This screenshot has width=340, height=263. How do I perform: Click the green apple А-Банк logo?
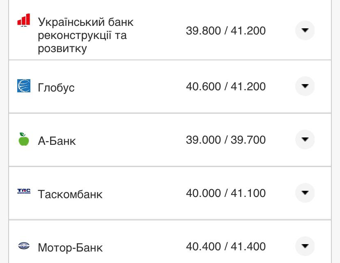point(24,140)
